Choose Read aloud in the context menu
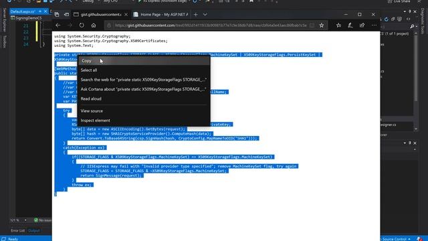 (x=144, y=99)
